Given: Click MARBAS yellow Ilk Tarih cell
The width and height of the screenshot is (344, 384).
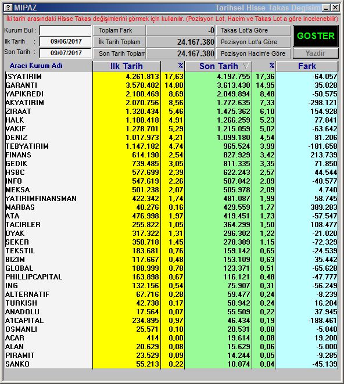Looking at the screenshot, I should click(x=127, y=207).
